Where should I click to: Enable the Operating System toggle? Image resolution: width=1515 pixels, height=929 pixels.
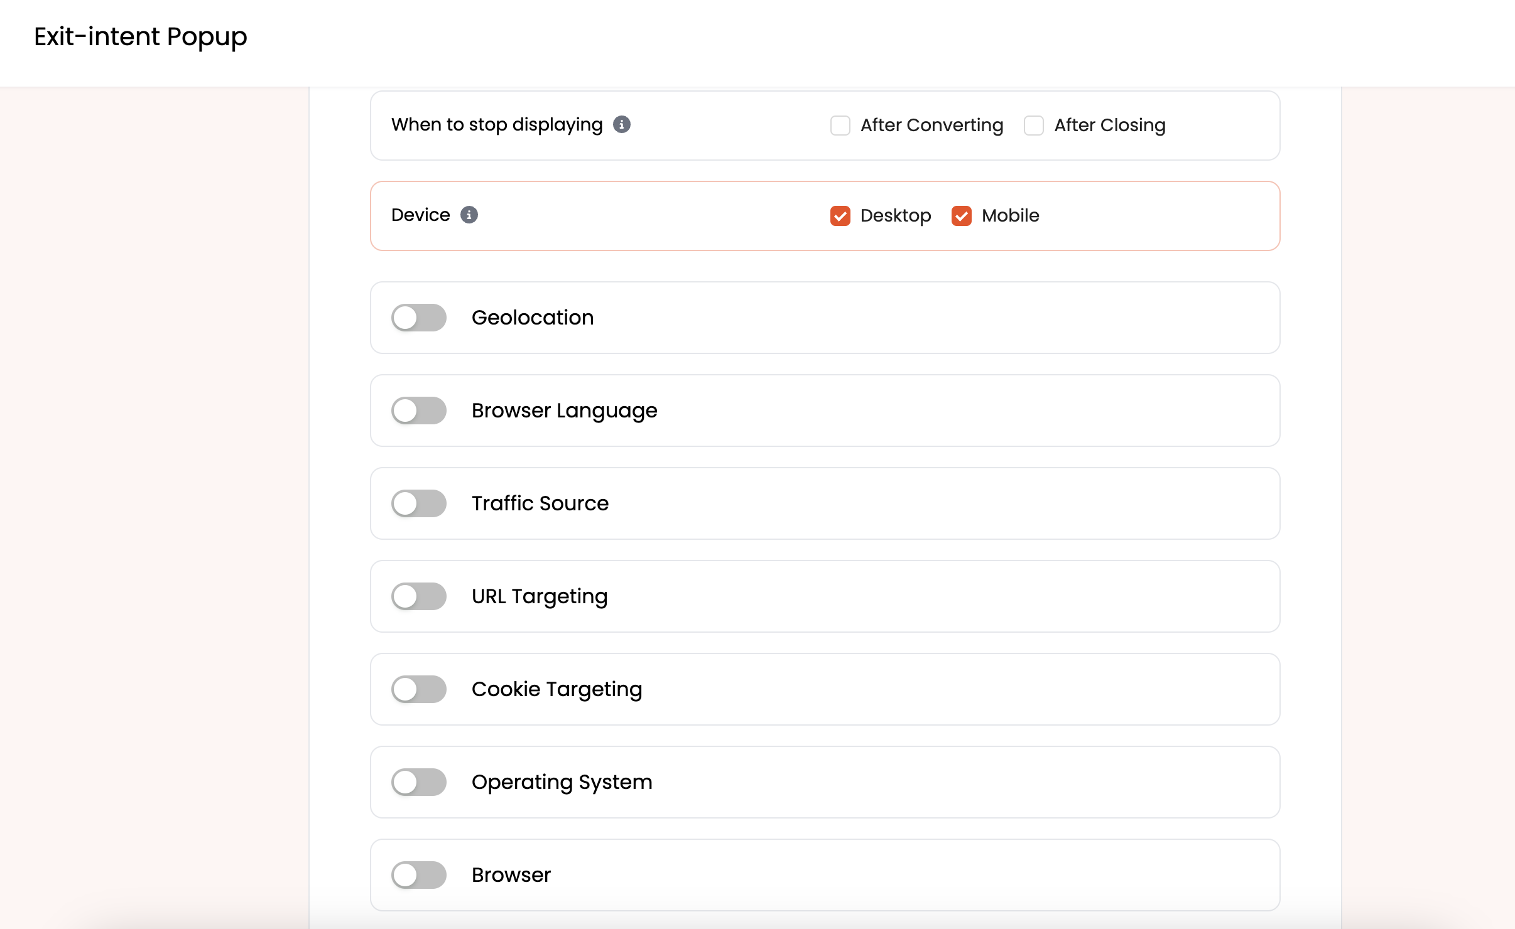tap(420, 781)
